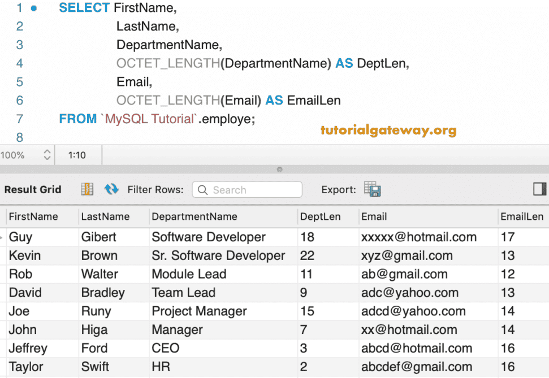Click the EmailLen column header
This screenshot has width=549, height=378.
[522, 216]
